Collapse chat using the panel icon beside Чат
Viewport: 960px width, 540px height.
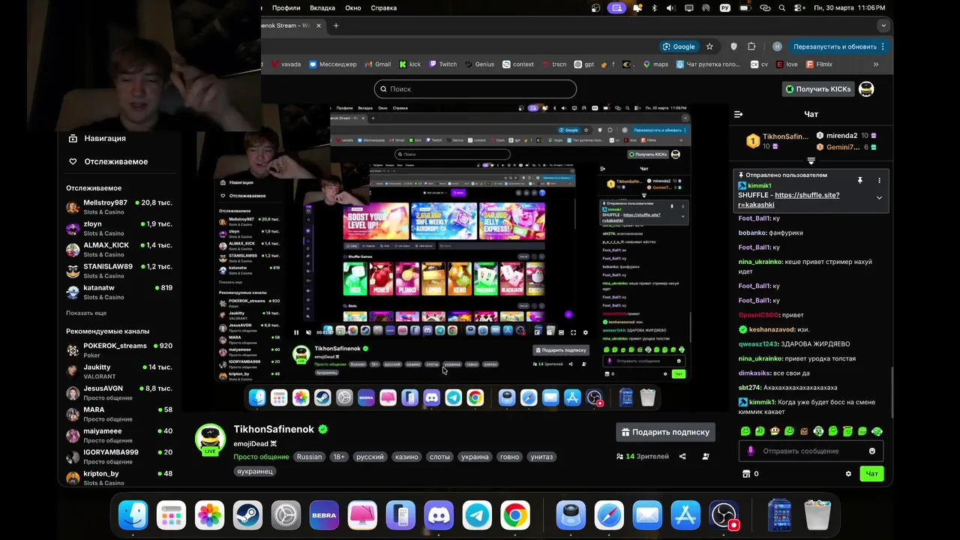(738, 114)
